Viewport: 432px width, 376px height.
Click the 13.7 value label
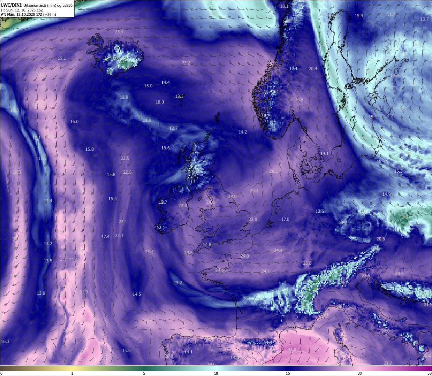click(x=425, y=19)
